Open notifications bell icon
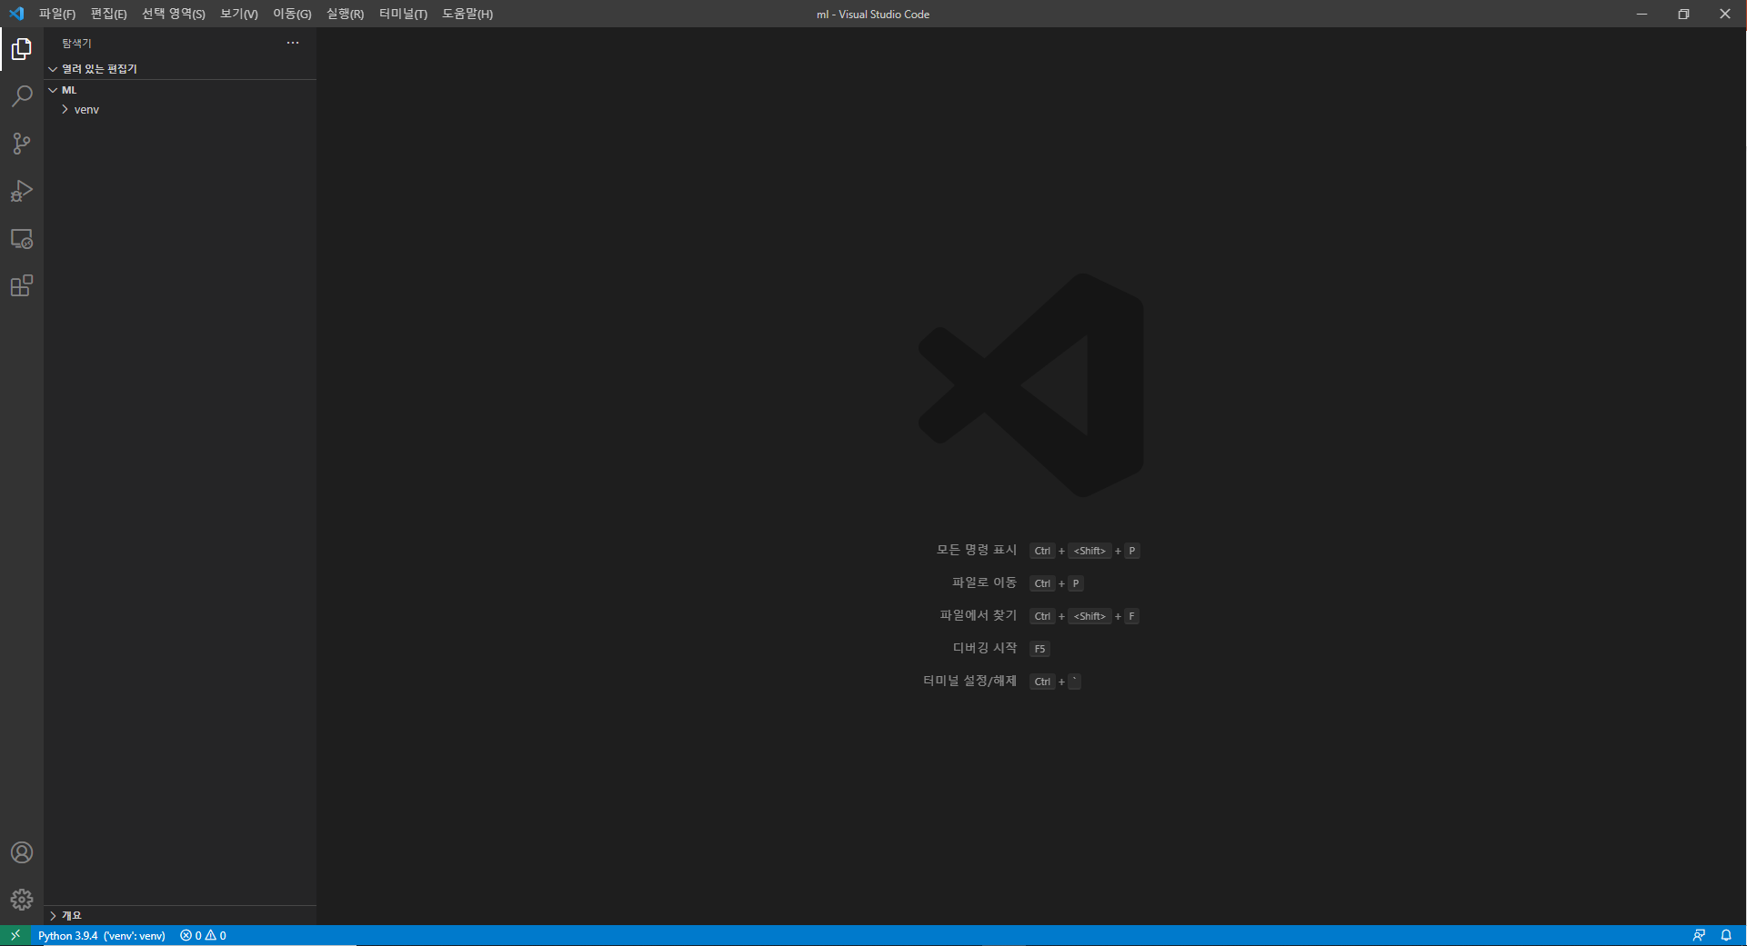Viewport: 1747px width, 946px height. coord(1726,935)
